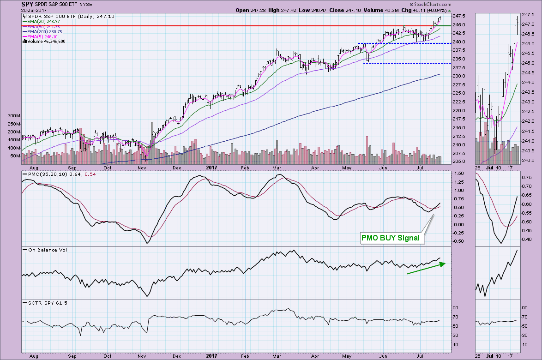Click the 215.0 price axis label
Screen dimensions: 542x360
(458, 127)
